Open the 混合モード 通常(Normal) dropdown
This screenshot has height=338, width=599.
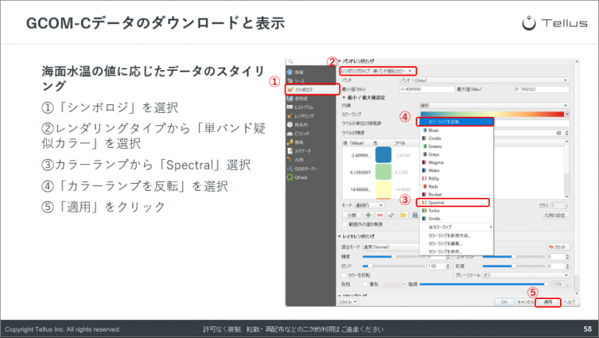[391, 247]
